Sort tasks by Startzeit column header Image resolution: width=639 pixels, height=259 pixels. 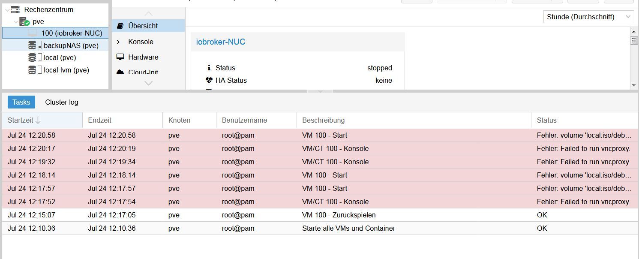42,120
